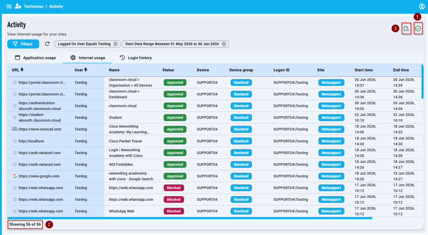Screen dimensions: 428x235
Task: Select the Internet usage tab
Action: 88,58
